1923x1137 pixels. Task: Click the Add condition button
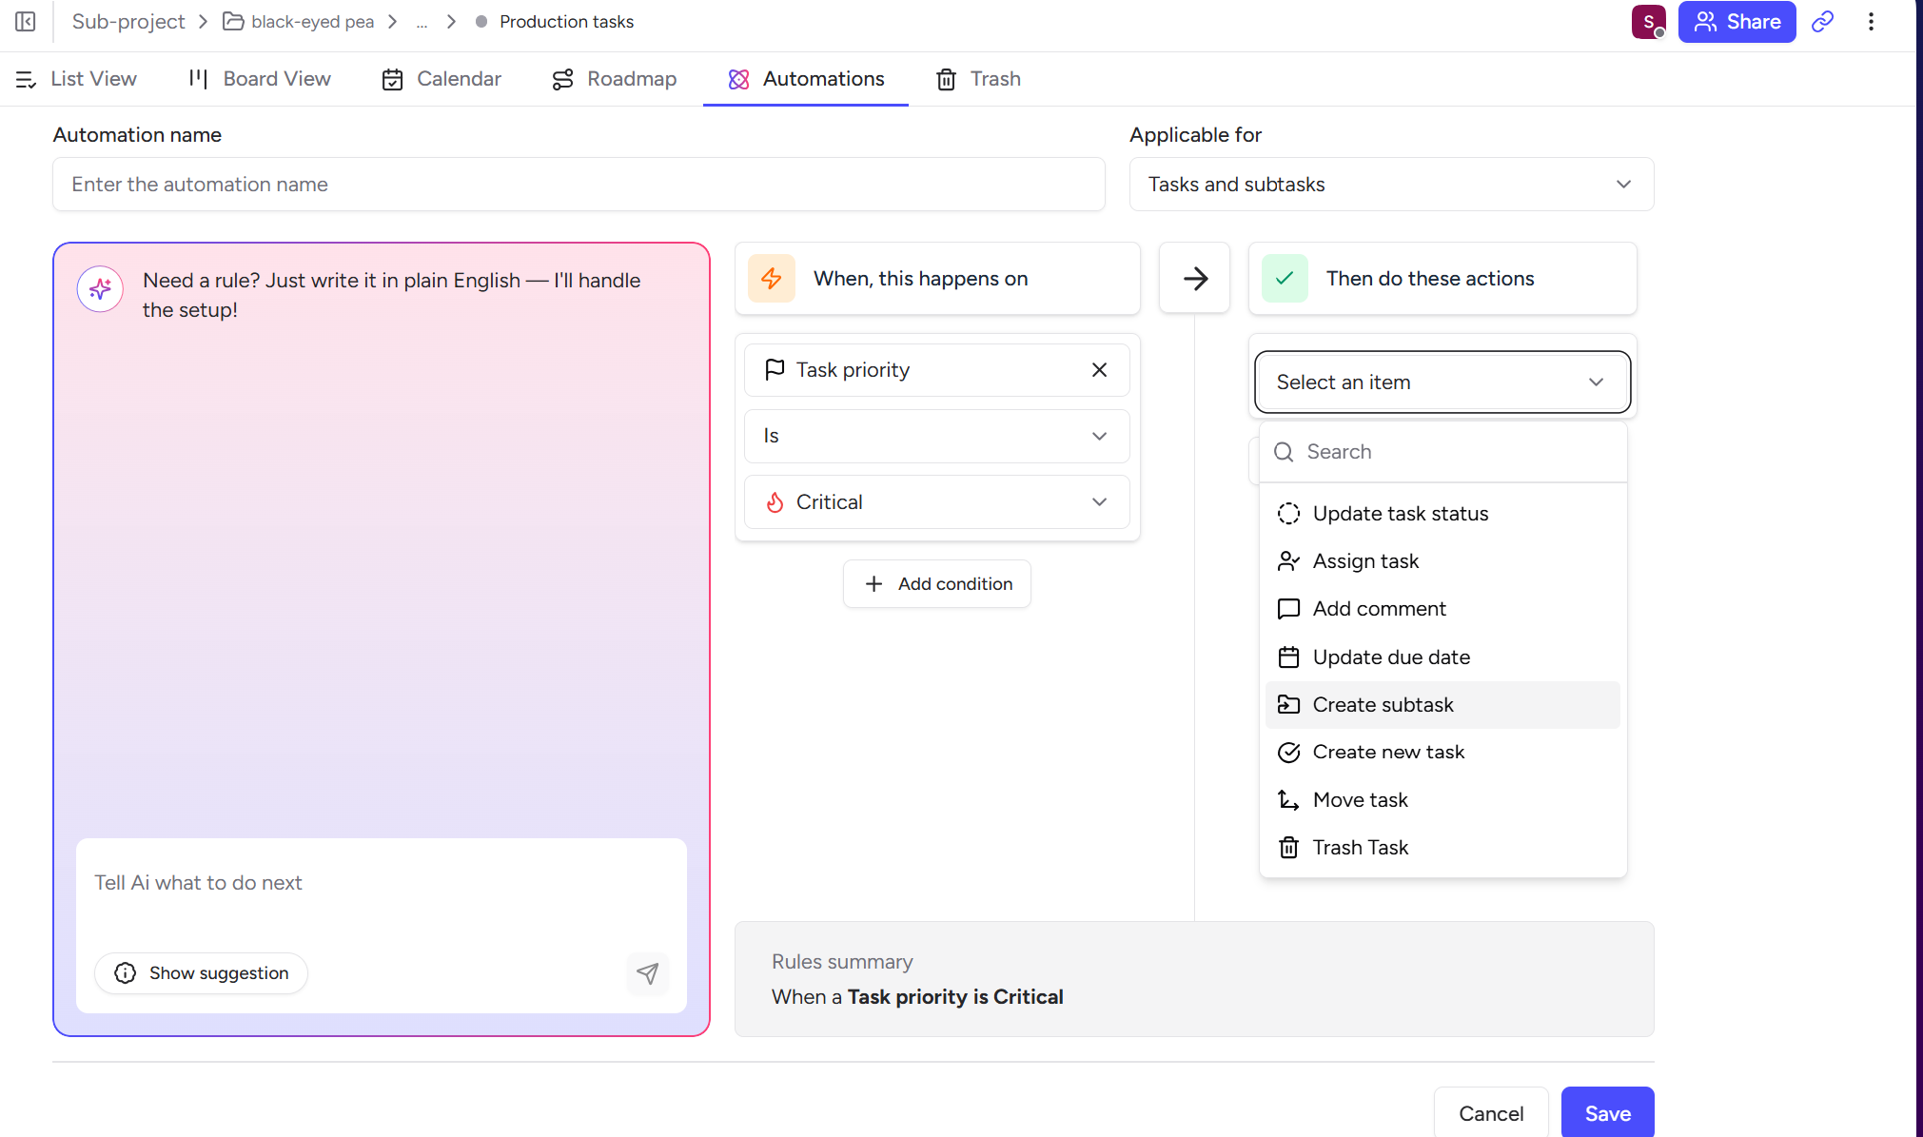coord(937,584)
